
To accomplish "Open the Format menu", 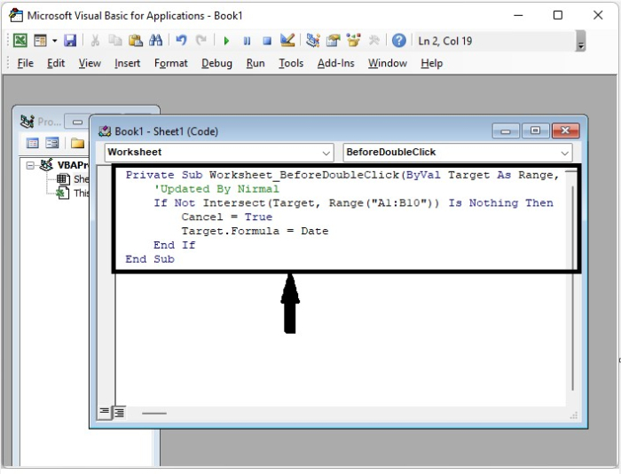I will [x=170, y=63].
